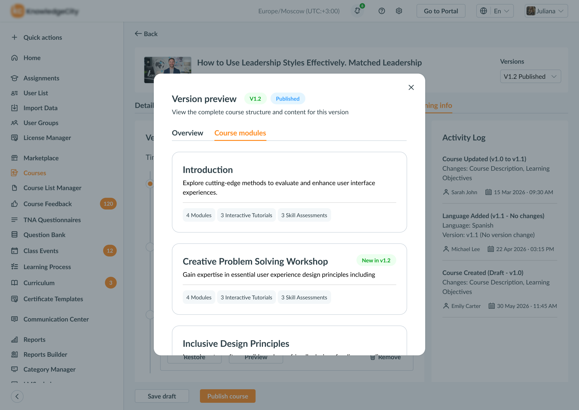Click New in v1.2 badge

click(x=376, y=260)
